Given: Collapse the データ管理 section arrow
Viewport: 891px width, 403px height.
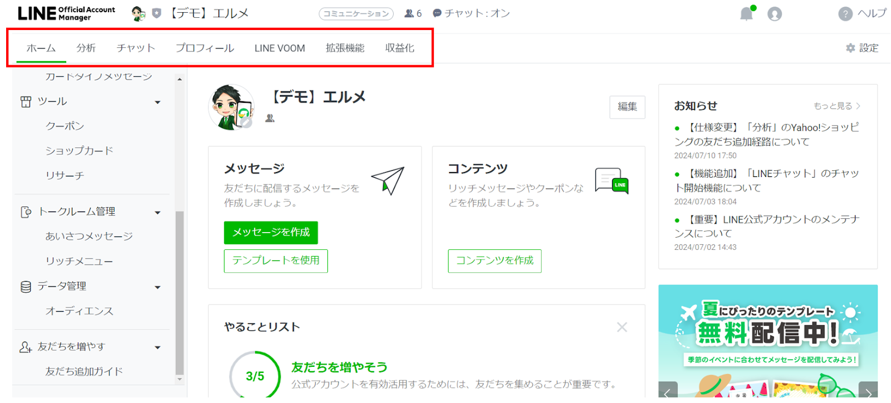Looking at the screenshot, I should pos(158,287).
